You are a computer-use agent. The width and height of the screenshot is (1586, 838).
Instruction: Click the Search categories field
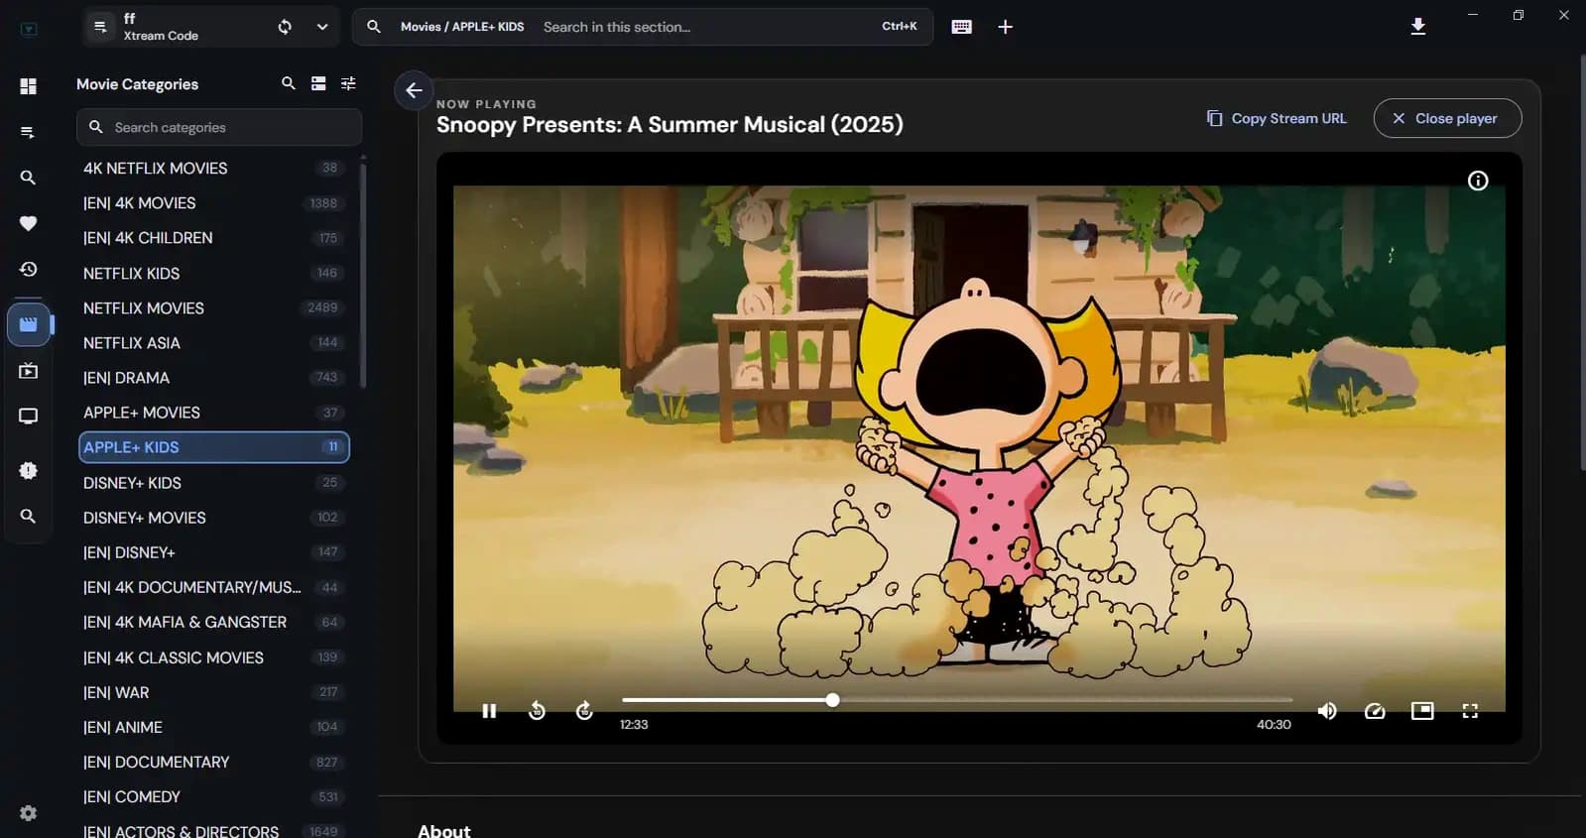[219, 127]
